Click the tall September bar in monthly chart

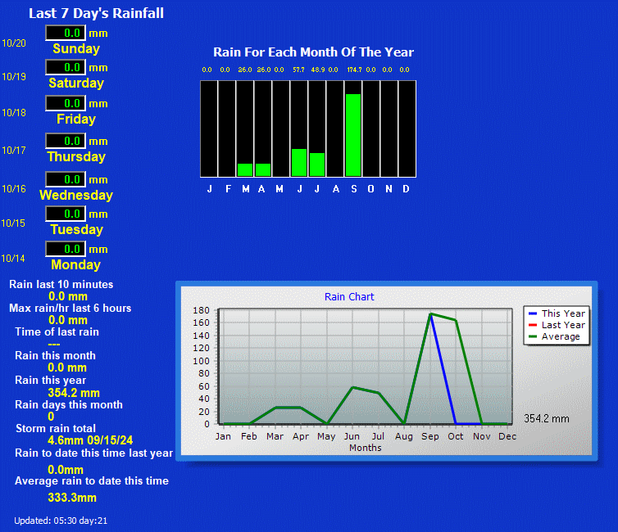coord(353,135)
